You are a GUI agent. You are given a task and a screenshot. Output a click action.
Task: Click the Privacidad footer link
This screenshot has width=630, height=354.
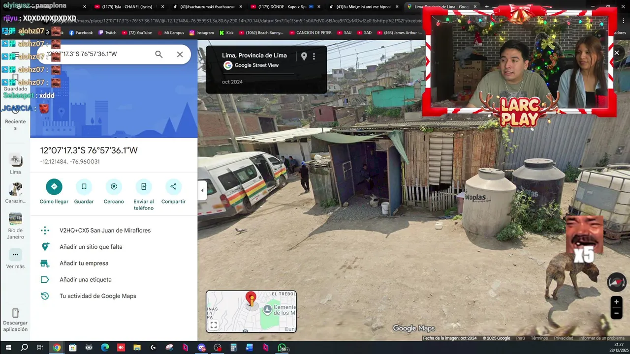[x=564, y=338]
